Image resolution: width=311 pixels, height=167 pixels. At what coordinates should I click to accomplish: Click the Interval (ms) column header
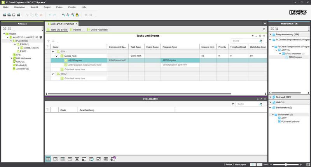pyautogui.click(x=208, y=47)
